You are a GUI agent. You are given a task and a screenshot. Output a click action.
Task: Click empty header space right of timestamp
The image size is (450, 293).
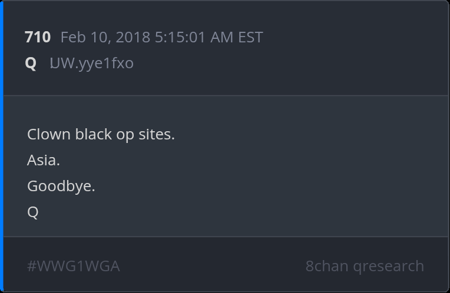pos(353,37)
